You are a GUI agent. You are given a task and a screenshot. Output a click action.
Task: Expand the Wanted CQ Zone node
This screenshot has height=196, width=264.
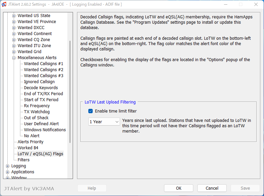click(14, 40)
